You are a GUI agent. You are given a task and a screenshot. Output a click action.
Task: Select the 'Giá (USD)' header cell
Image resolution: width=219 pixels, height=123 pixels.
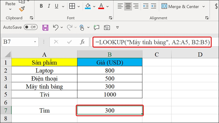(x=110, y=62)
